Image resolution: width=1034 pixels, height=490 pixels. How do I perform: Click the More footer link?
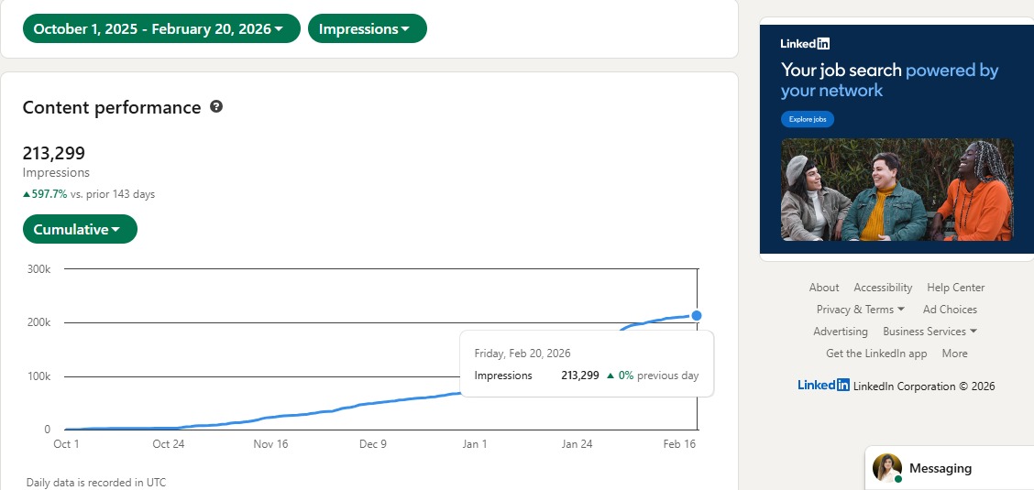point(954,354)
